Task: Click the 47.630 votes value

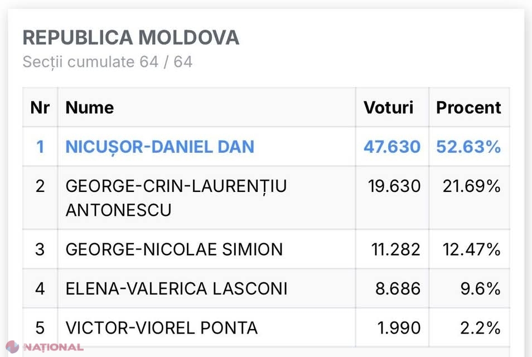Action: [x=392, y=147]
